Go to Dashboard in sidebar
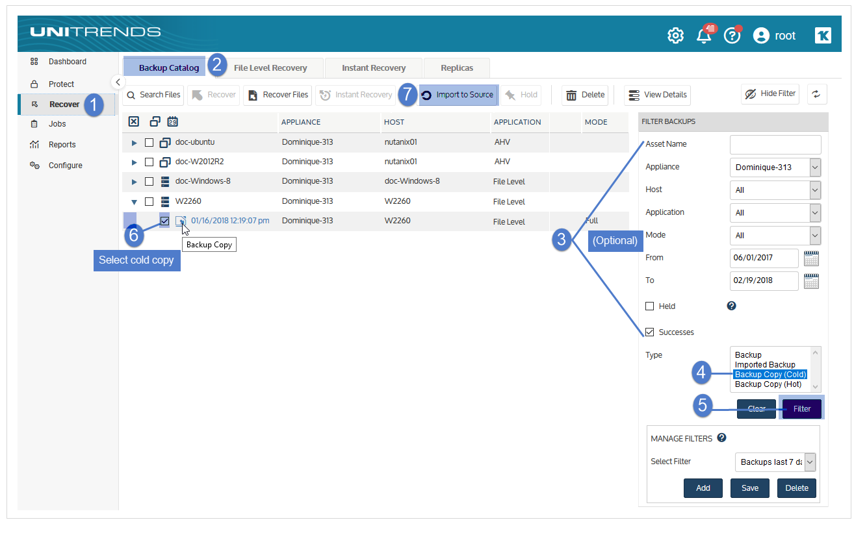 tap(67, 62)
